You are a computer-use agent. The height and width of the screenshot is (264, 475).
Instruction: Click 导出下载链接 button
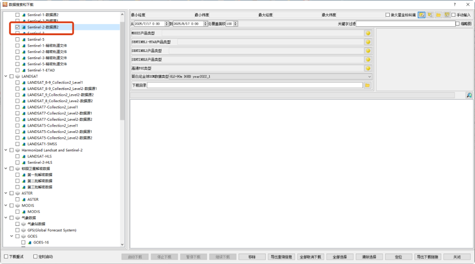[428, 257]
